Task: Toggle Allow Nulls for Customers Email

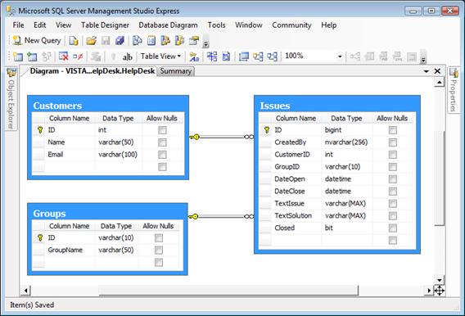Action: click(x=162, y=155)
